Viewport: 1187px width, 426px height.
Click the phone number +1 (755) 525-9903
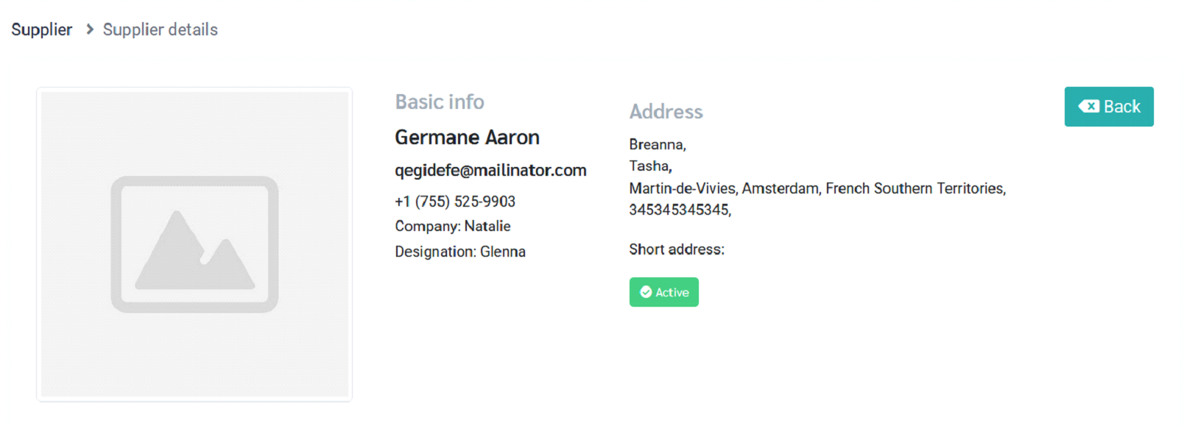point(455,202)
